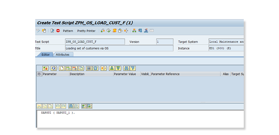Screen dimensions: 279x135
Task: Switch to the Editor tab
Action: pyautogui.click(x=46, y=55)
